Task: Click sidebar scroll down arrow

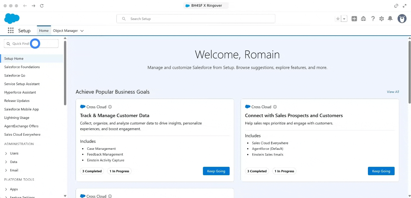Action: click(x=65, y=196)
